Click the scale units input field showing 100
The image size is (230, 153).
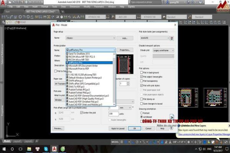click(x=113, y=114)
